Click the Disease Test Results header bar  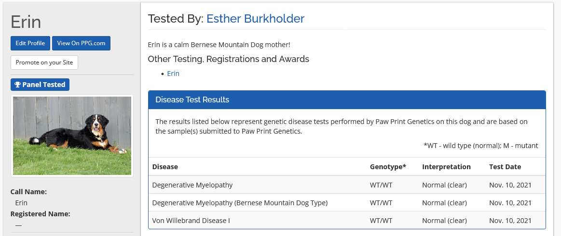click(347, 100)
